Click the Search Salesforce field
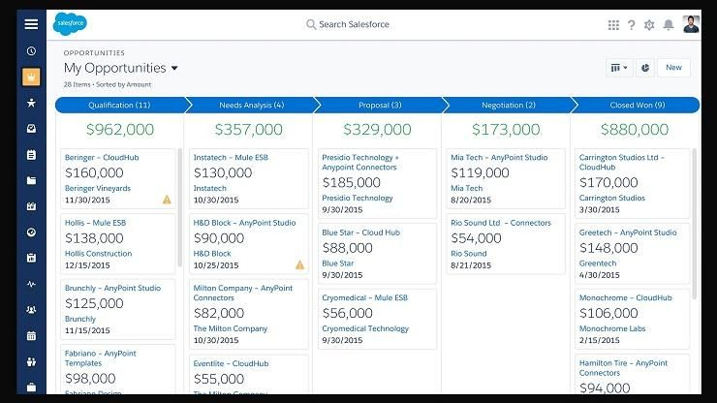The width and height of the screenshot is (717, 403). tap(348, 24)
